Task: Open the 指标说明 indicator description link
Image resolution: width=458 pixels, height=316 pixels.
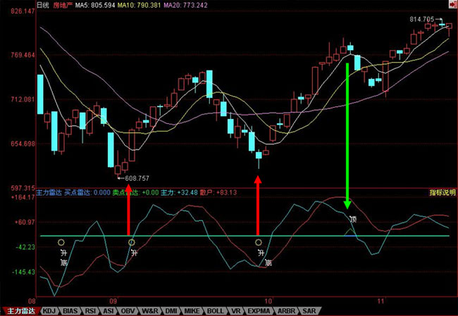Action: tap(441, 191)
